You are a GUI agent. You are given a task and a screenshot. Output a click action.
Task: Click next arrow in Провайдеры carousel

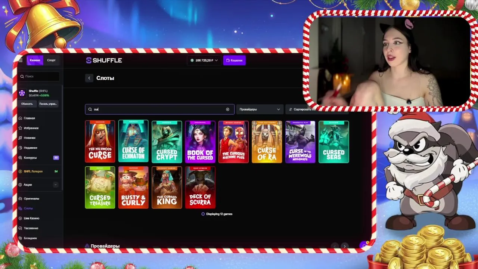pyautogui.click(x=345, y=246)
